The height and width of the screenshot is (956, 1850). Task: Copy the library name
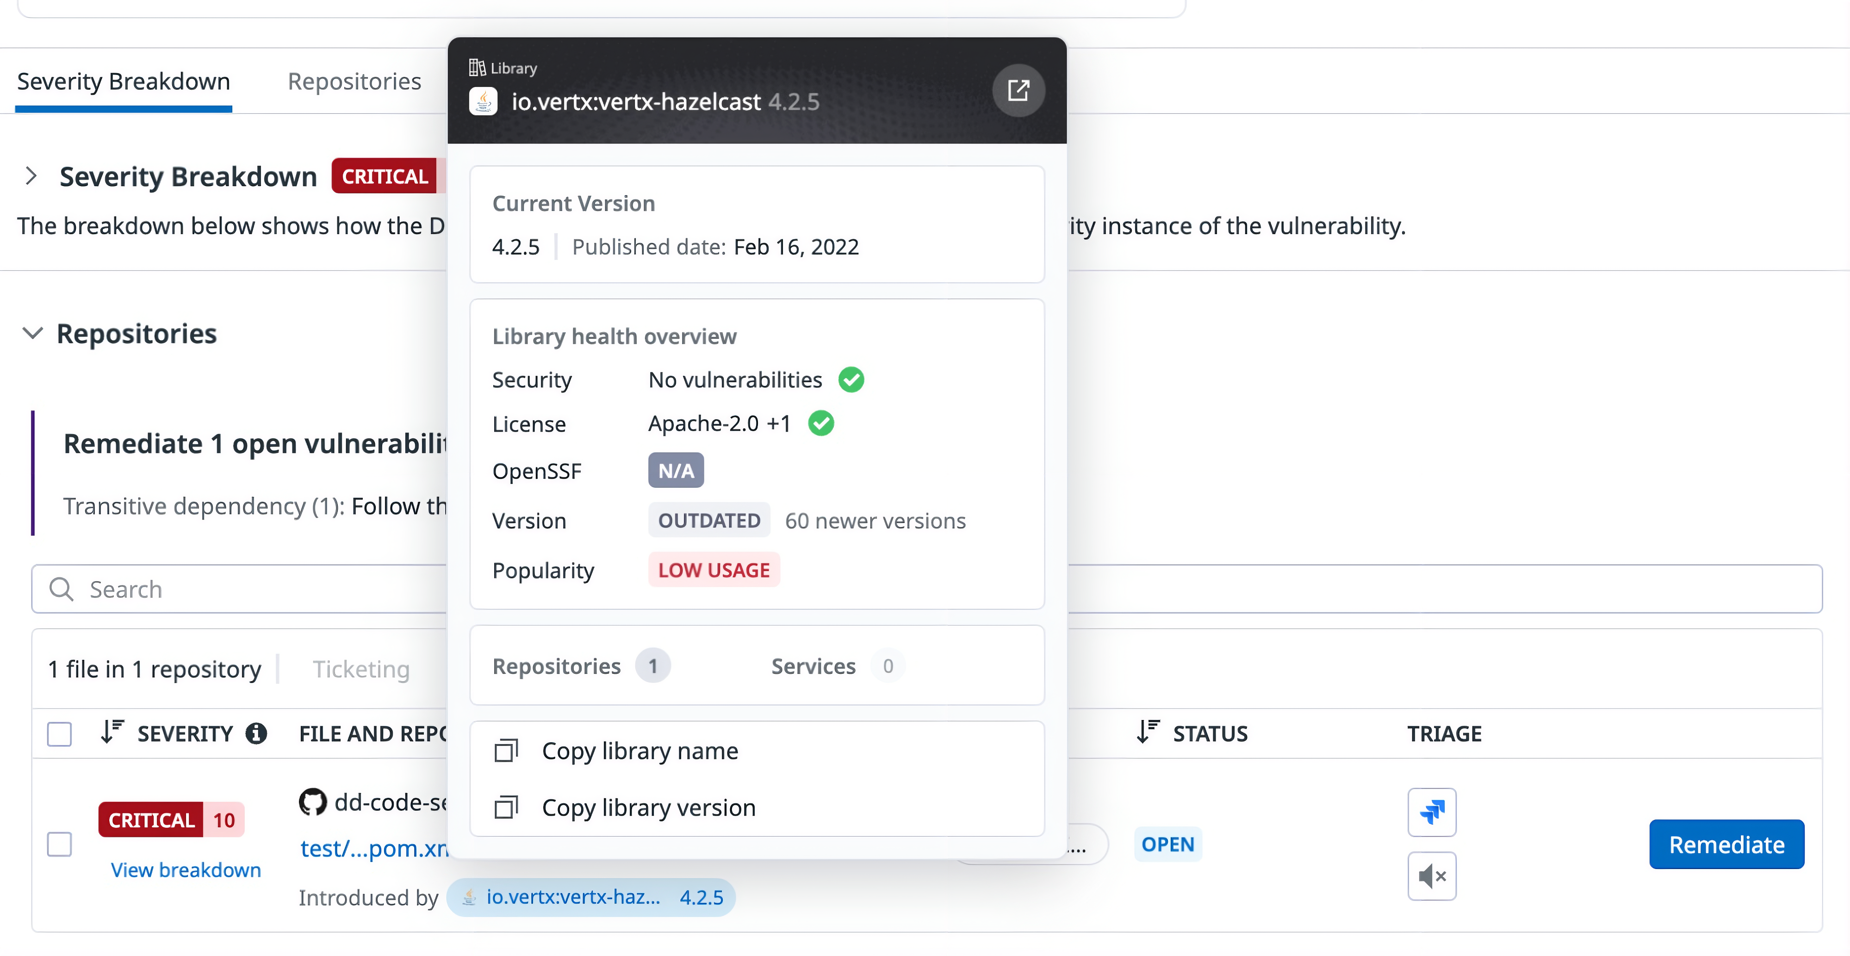640,751
